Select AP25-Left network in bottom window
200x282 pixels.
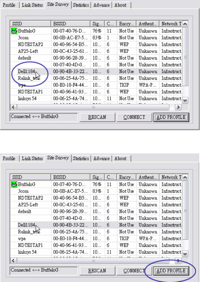(28, 205)
